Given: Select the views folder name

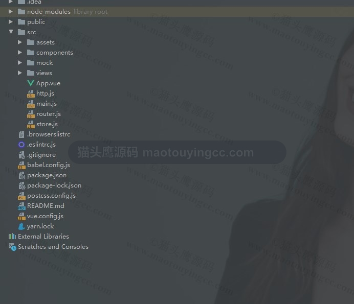Looking at the screenshot, I should click(x=44, y=73).
